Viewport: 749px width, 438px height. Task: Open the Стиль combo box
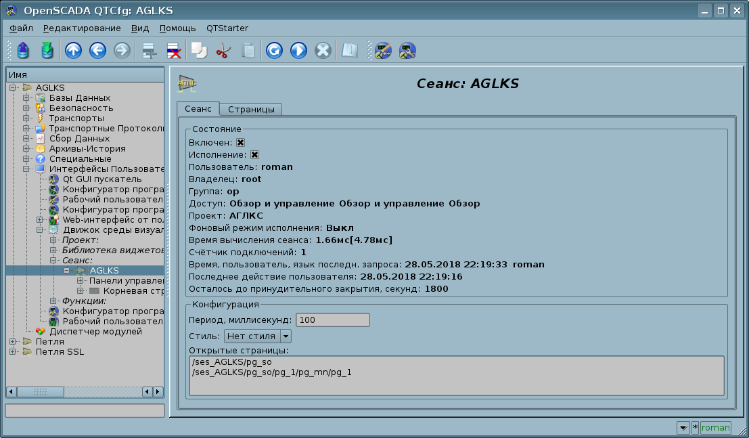[258, 336]
